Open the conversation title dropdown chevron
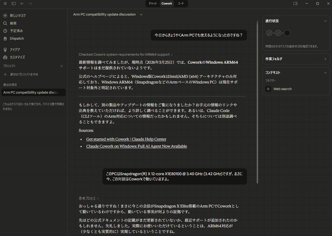Viewport: 332px width, 236px height. (141, 14)
